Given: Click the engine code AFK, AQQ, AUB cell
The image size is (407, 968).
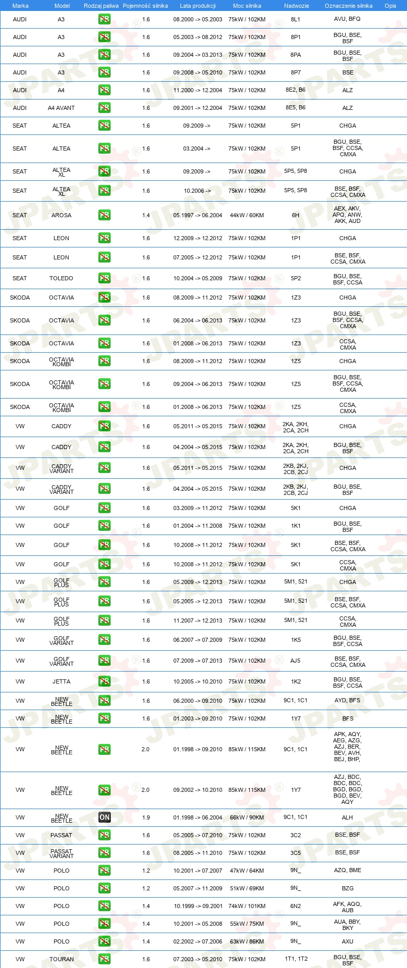Looking at the screenshot, I should (x=348, y=907).
